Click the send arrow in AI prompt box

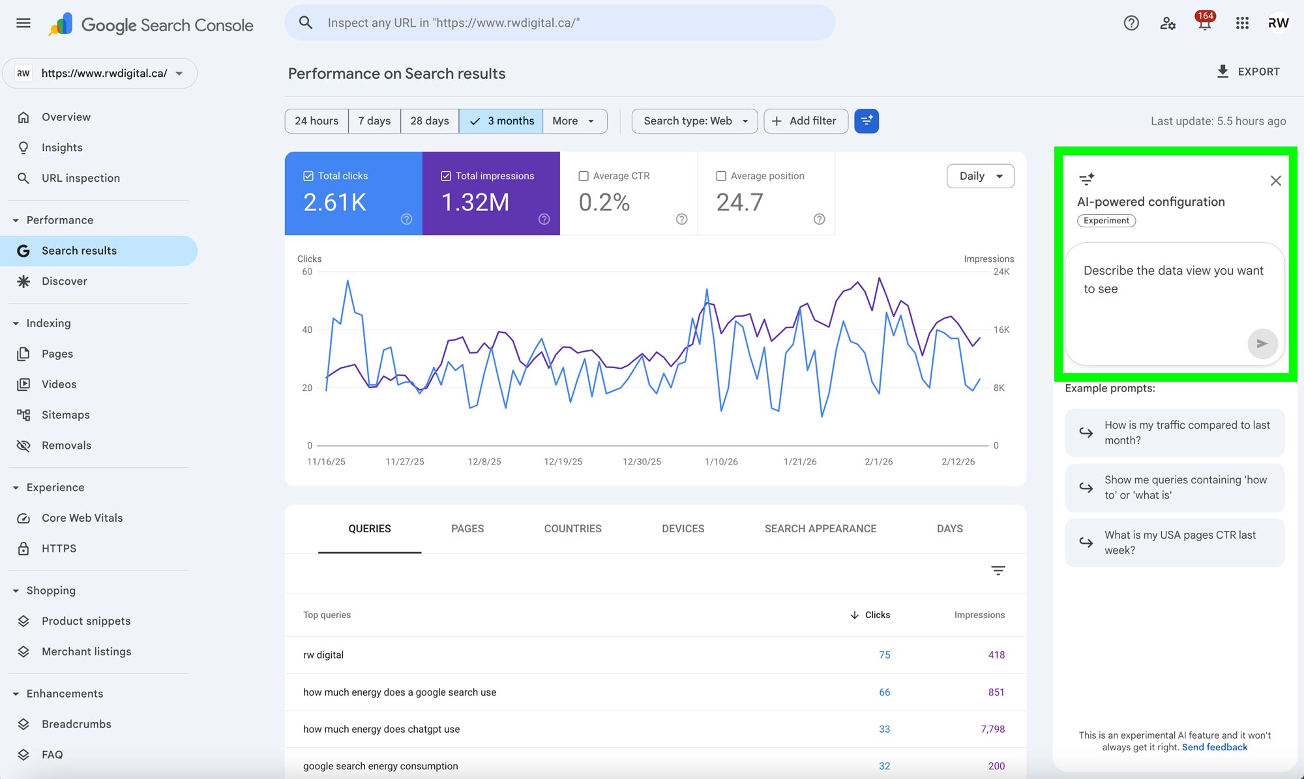(1262, 343)
